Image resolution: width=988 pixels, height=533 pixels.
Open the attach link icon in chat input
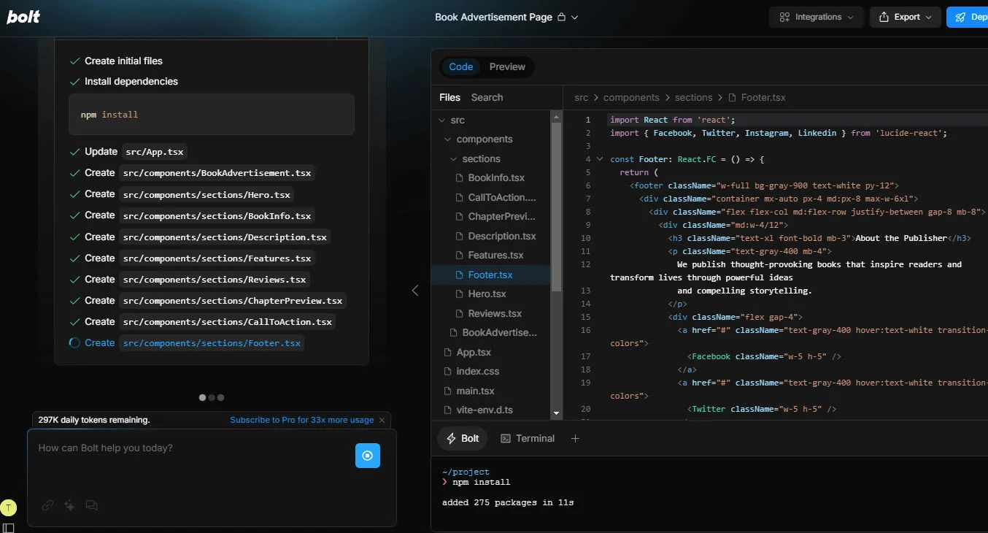click(x=47, y=505)
